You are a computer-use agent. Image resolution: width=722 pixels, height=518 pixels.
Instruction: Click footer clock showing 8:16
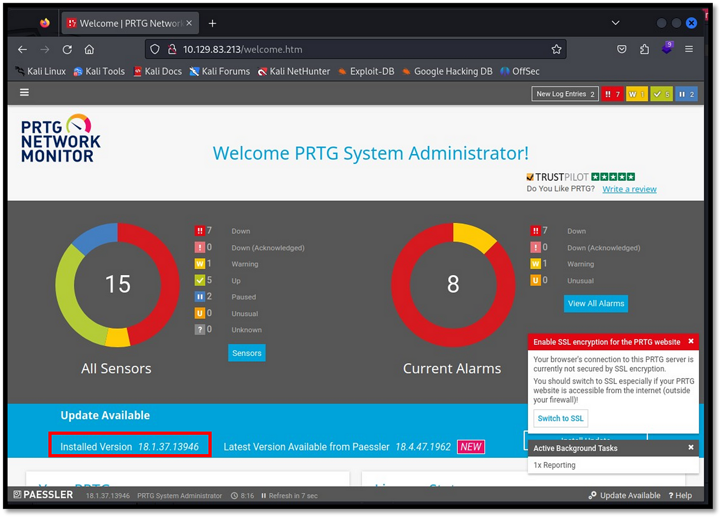[242, 496]
